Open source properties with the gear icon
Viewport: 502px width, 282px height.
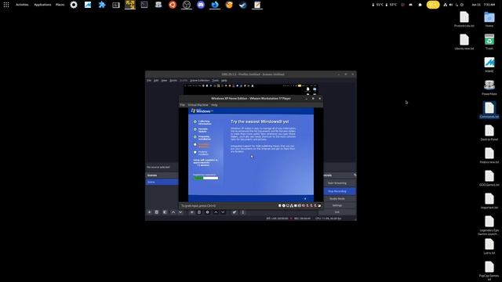[x=207, y=212]
